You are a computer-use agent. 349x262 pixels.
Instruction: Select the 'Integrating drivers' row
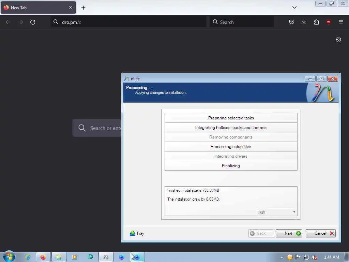231,156
